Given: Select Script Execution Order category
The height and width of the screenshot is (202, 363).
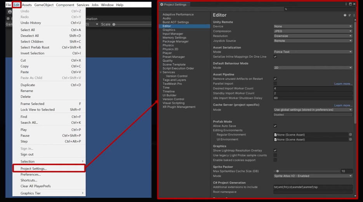Looking at the screenshot, I should (178, 68).
